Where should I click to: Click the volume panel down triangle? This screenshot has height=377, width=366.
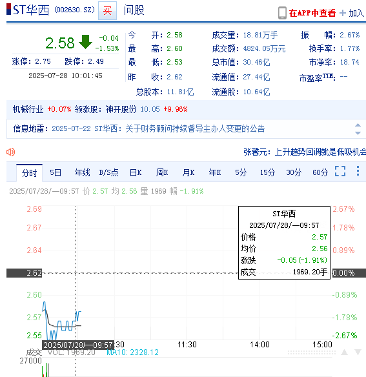(358, 352)
